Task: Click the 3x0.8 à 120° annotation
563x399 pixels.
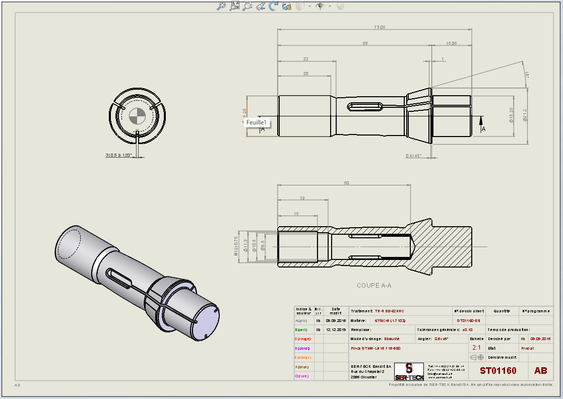Action: (x=118, y=155)
